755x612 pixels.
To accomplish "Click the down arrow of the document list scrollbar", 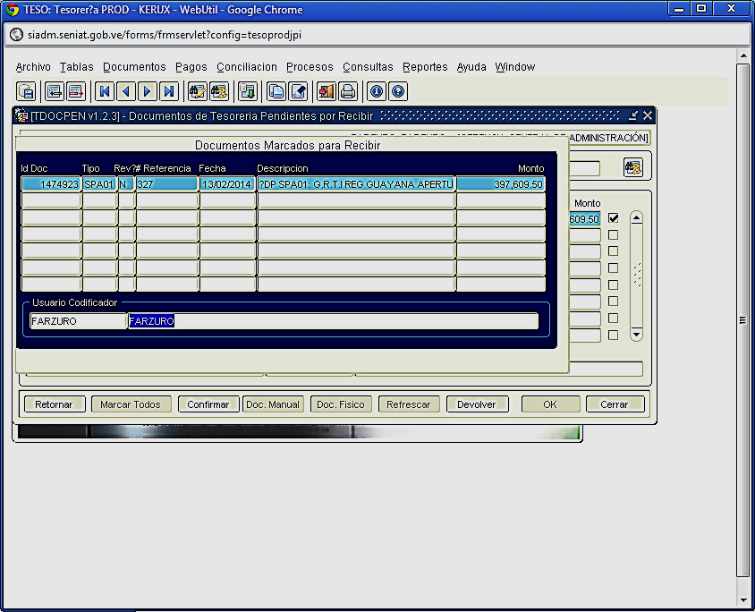I will (x=637, y=334).
